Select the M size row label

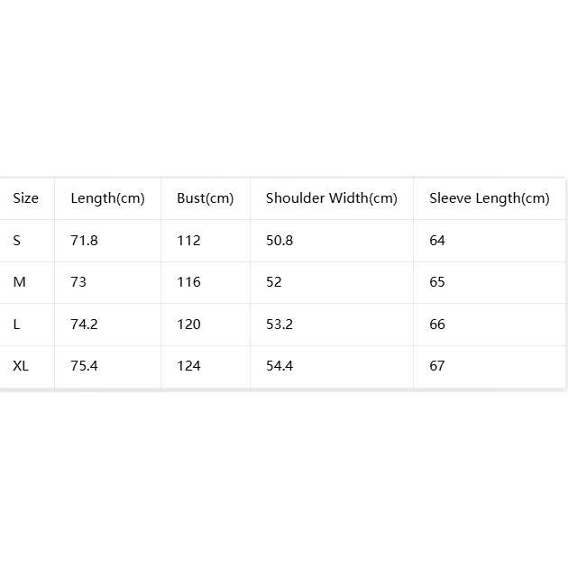click(x=19, y=282)
